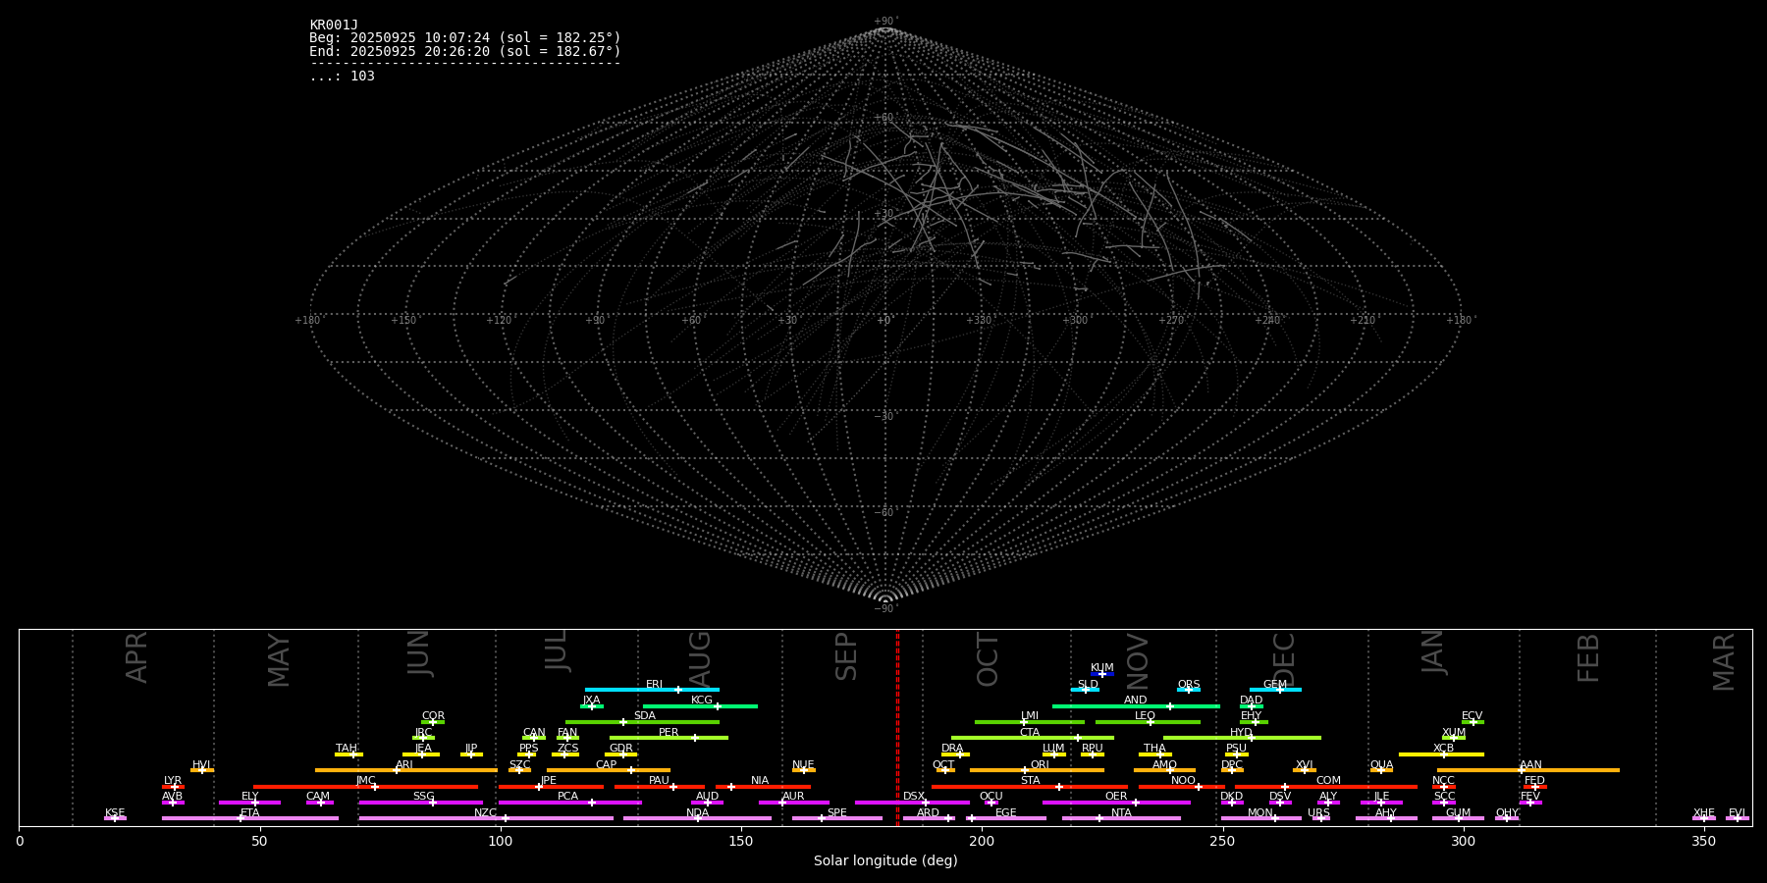This screenshot has width=1767, height=883.
Task: Click the GEM shower label
Action: (x=1274, y=685)
